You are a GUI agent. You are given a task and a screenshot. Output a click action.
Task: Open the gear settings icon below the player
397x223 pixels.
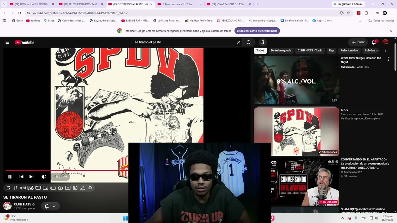pyautogui.click(x=90, y=188)
